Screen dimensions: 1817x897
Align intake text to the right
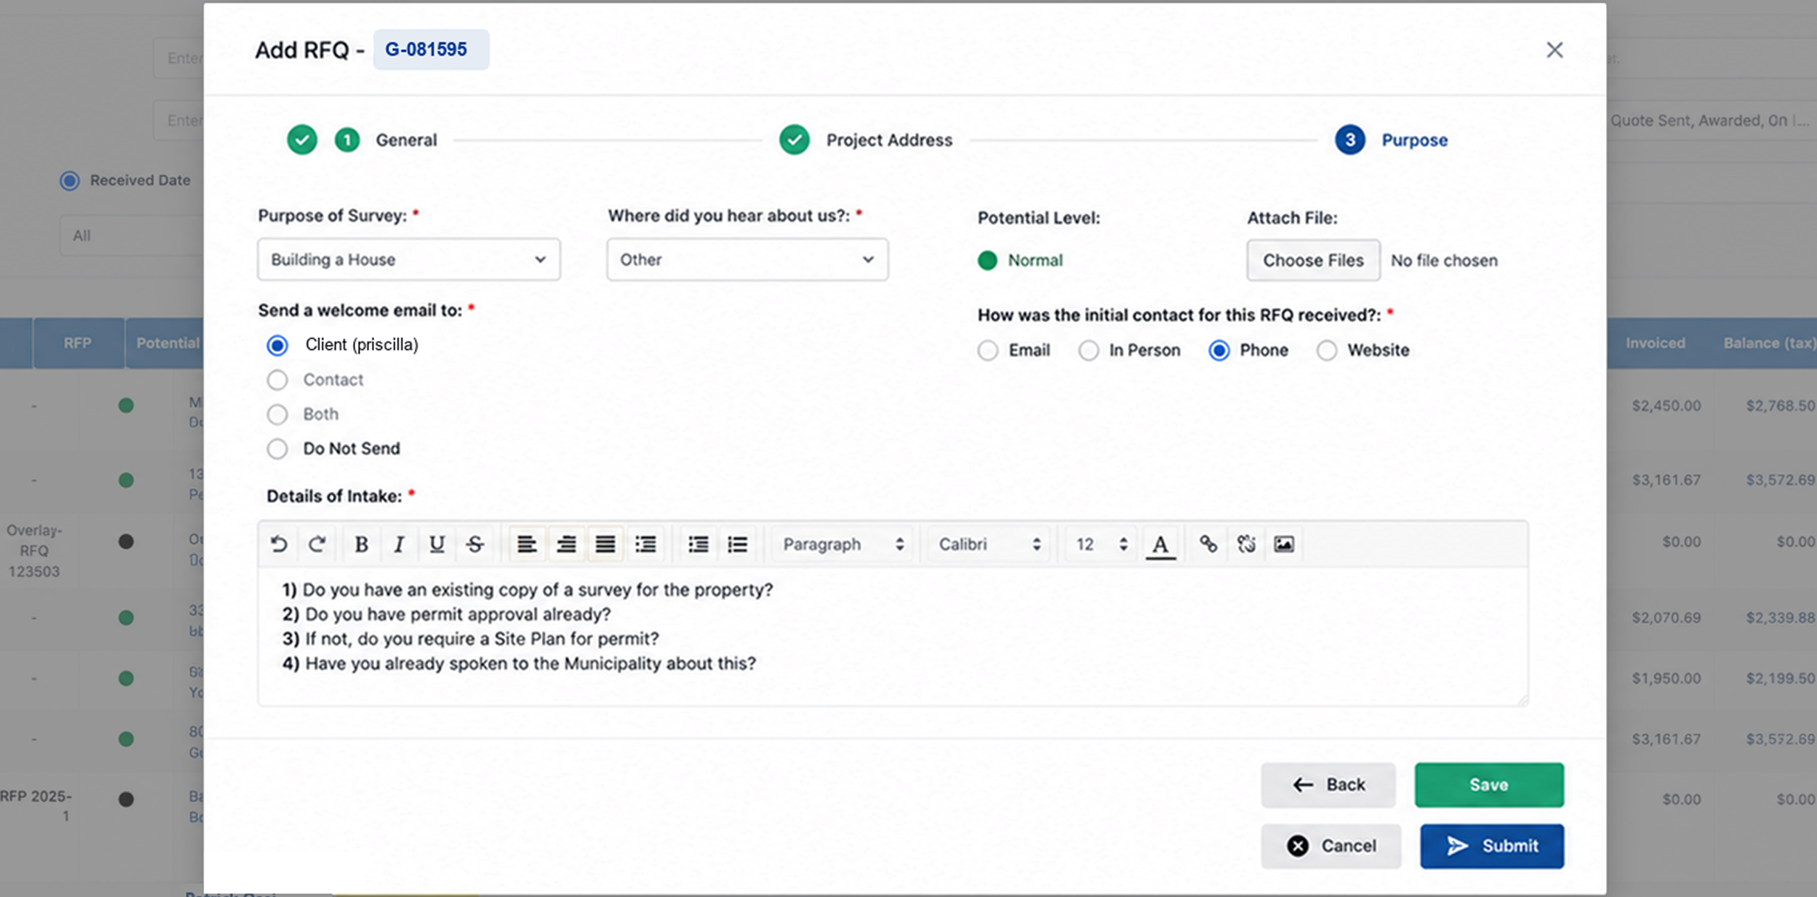coord(565,544)
